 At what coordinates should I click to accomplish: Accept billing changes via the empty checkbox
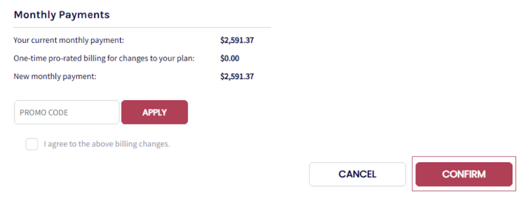pyautogui.click(x=31, y=144)
